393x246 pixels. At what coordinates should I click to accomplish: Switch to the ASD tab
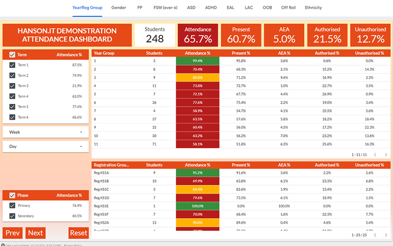(191, 7)
